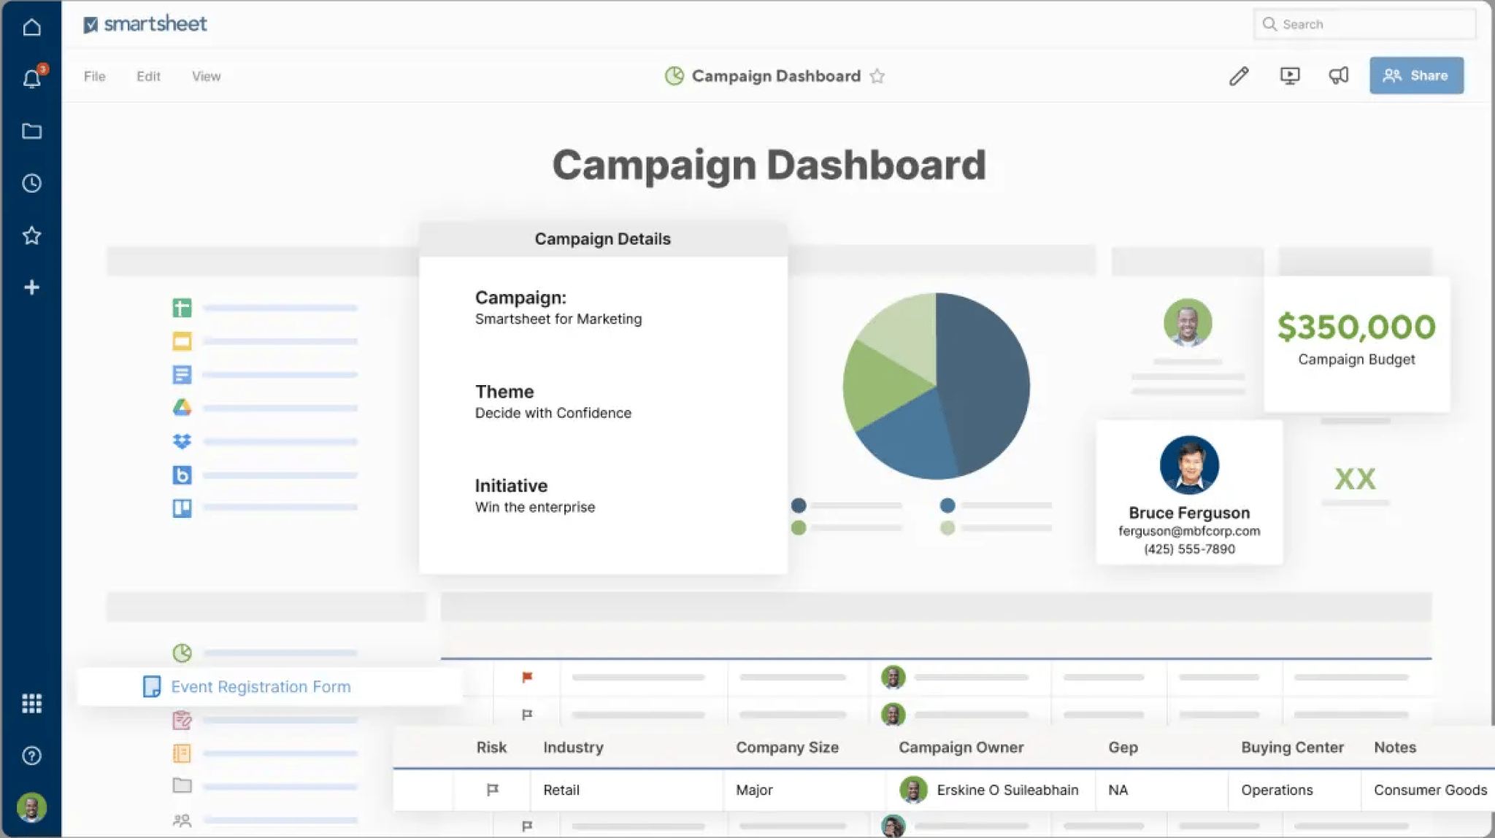
Task: Click the blue Share button
Action: (x=1415, y=75)
